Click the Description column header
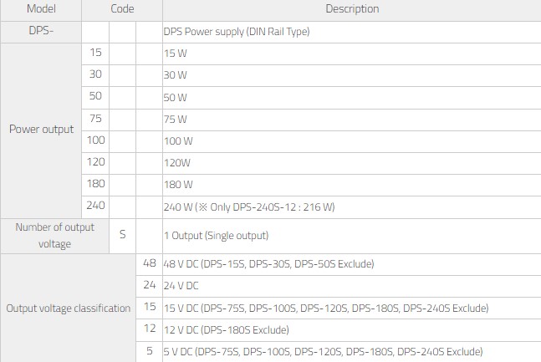541x362 pixels. point(352,9)
